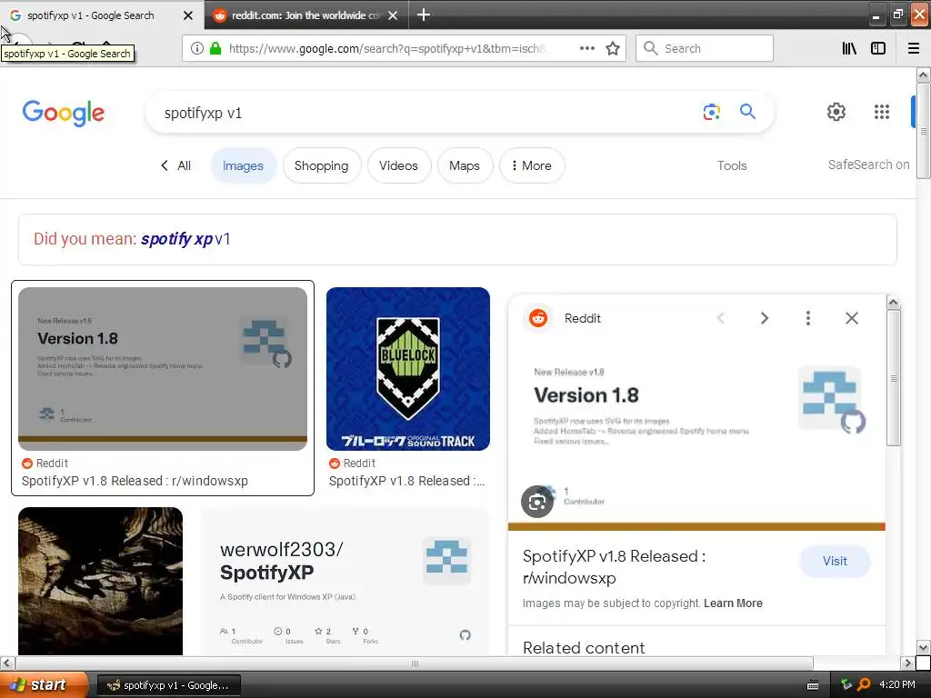Open Tools filter options
931x698 pixels.
732,165
